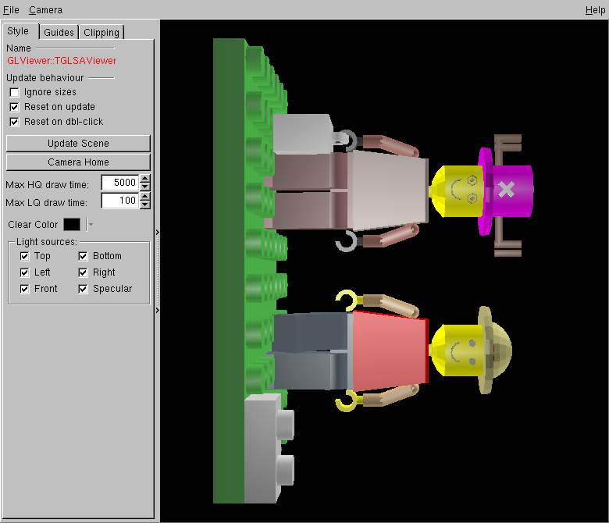
Task: Click the Update Scene button
Action: point(78,144)
